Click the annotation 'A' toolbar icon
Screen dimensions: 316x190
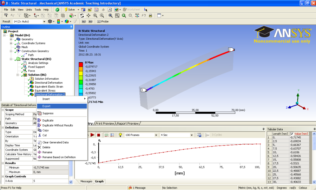click(110, 10)
